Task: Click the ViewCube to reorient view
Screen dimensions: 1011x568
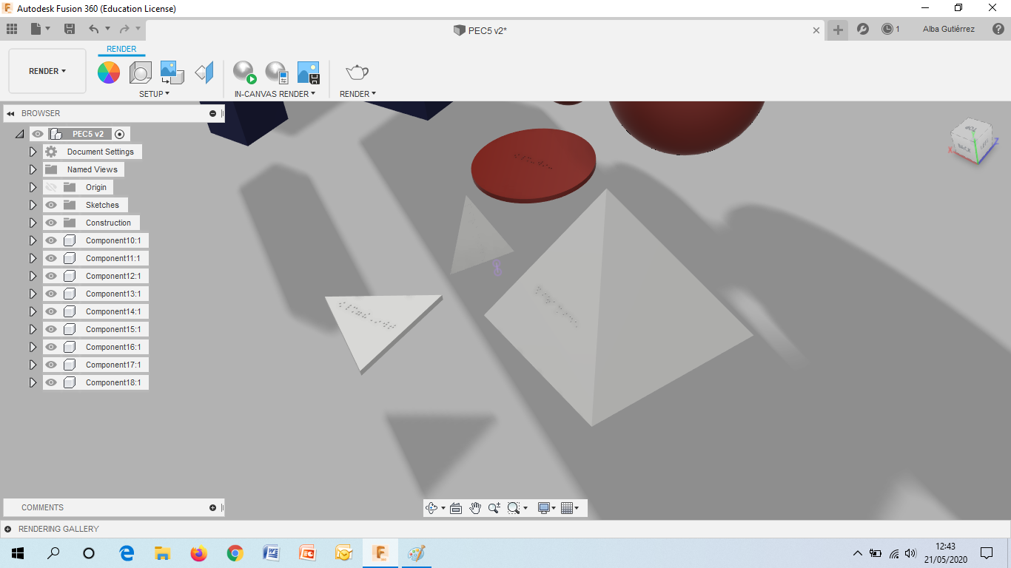Action: (x=973, y=141)
